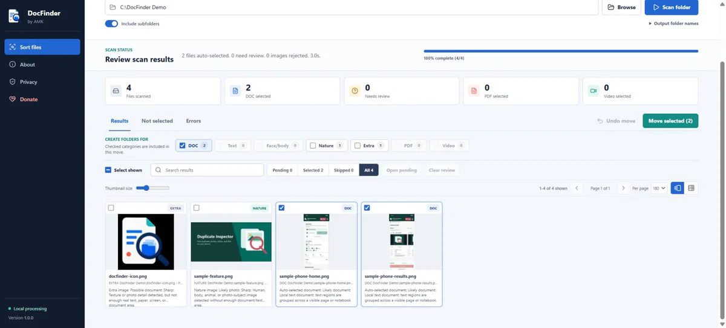This screenshot has height=328, width=726.
Task: Click the NATURE badge on sample-feature.png
Action: tap(260, 208)
